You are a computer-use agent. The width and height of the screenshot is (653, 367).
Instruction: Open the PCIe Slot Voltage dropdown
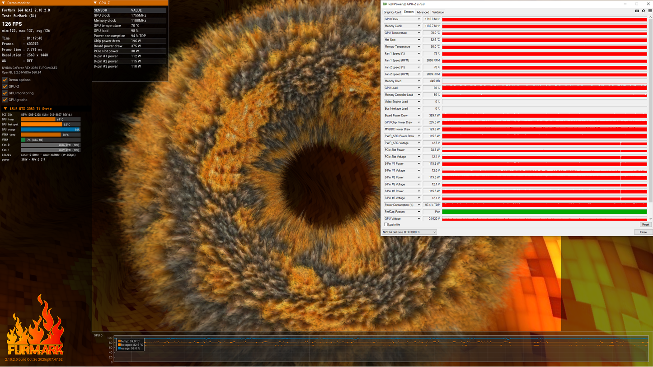point(419,157)
